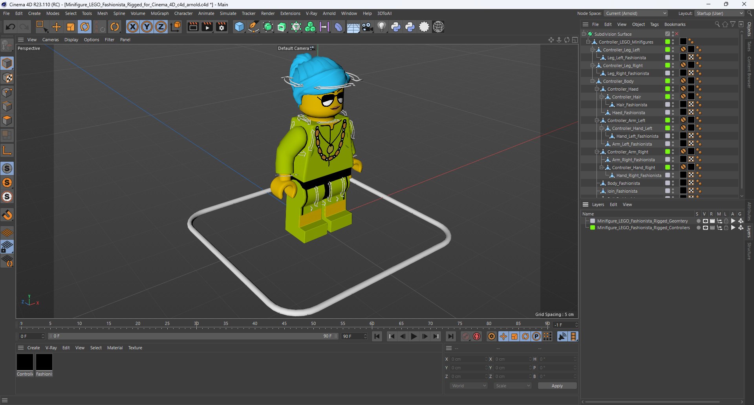Open viewport Cameras menu
Screen dimensions: 754x405
click(x=51, y=40)
